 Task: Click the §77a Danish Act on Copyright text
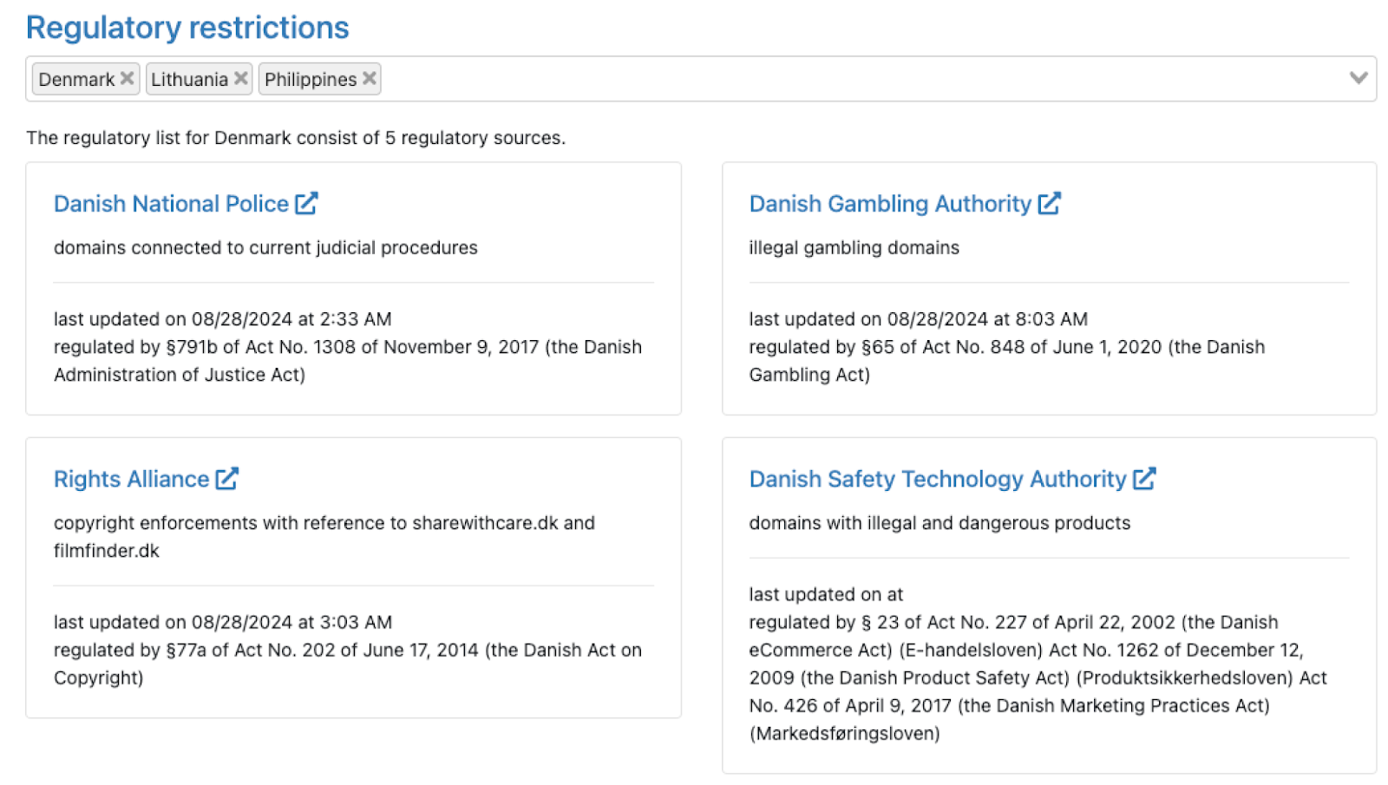tap(348, 664)
